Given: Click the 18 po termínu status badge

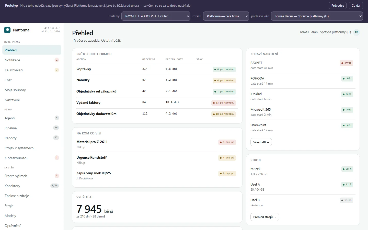Looking at the screenshot, I should pyautogui.click(x=224, y=114).
